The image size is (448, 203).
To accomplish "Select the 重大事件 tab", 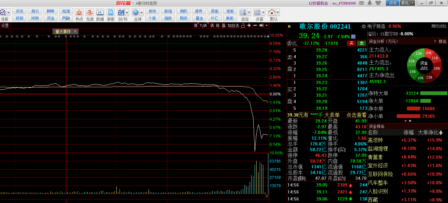I will (63, 31).
